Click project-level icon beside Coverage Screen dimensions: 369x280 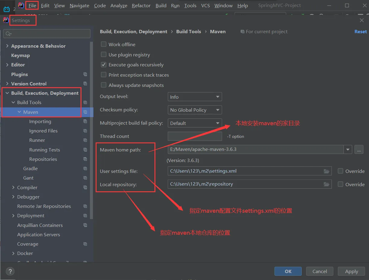point(85,244)
